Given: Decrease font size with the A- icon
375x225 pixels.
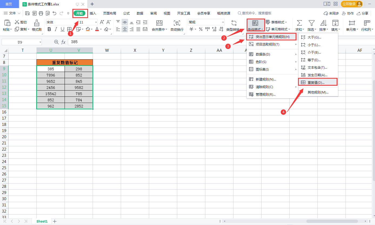Looking at the screenshot, I should point(109,22).
